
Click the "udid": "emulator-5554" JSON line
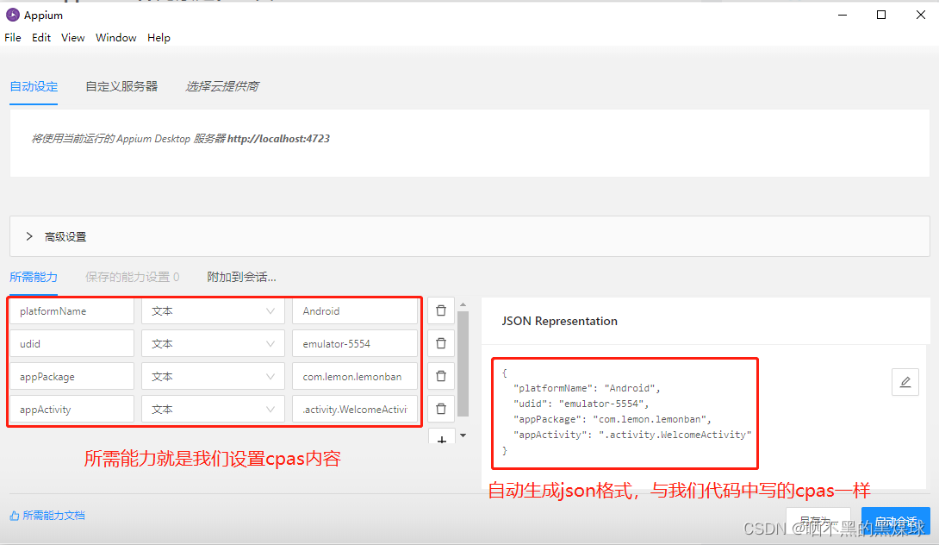coord(581,404)
